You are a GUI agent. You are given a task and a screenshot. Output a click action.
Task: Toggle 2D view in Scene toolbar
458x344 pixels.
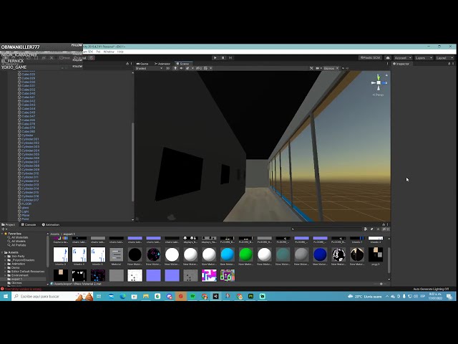(x=167, y=69)
